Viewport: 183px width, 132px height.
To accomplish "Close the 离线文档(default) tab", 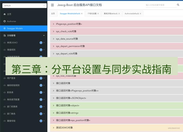I will tap(119, 13).
